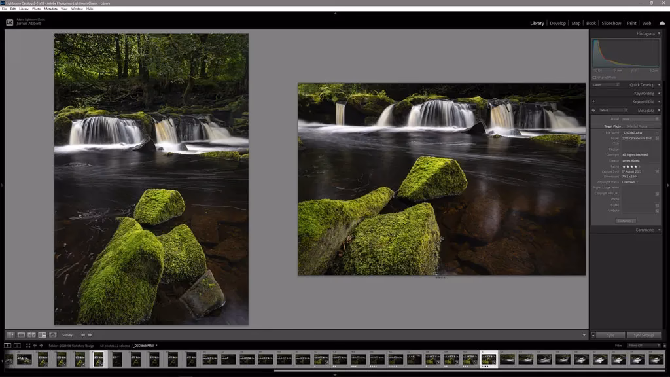The height and width of the screenshot is (377, 670).
Task: Activate Compare view
Action: click(30, 334)
